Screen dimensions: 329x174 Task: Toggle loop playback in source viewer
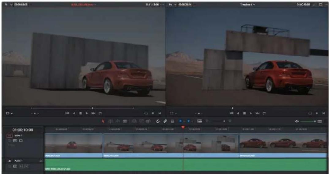click(100, 113)
